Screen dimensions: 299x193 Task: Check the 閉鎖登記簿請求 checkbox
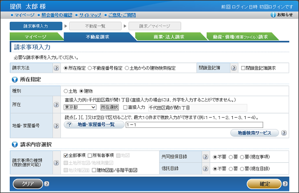pos(243,68)
